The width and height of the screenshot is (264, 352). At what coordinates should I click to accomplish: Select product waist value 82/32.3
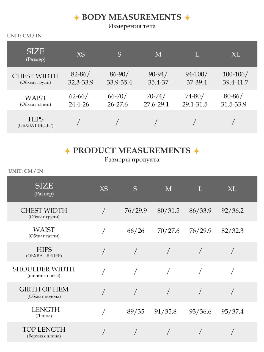coord(232,231)
